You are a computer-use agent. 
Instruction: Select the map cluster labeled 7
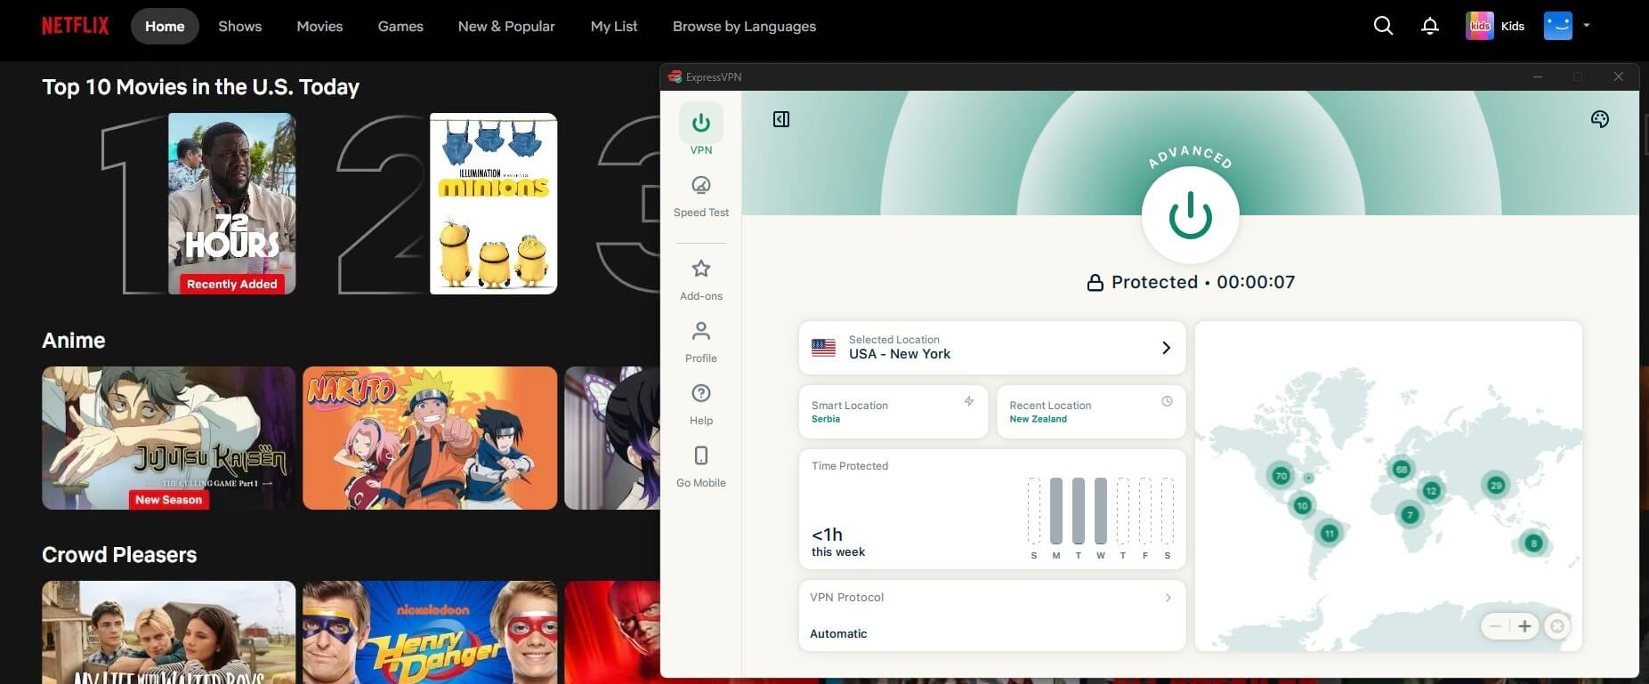(1410, 514)
